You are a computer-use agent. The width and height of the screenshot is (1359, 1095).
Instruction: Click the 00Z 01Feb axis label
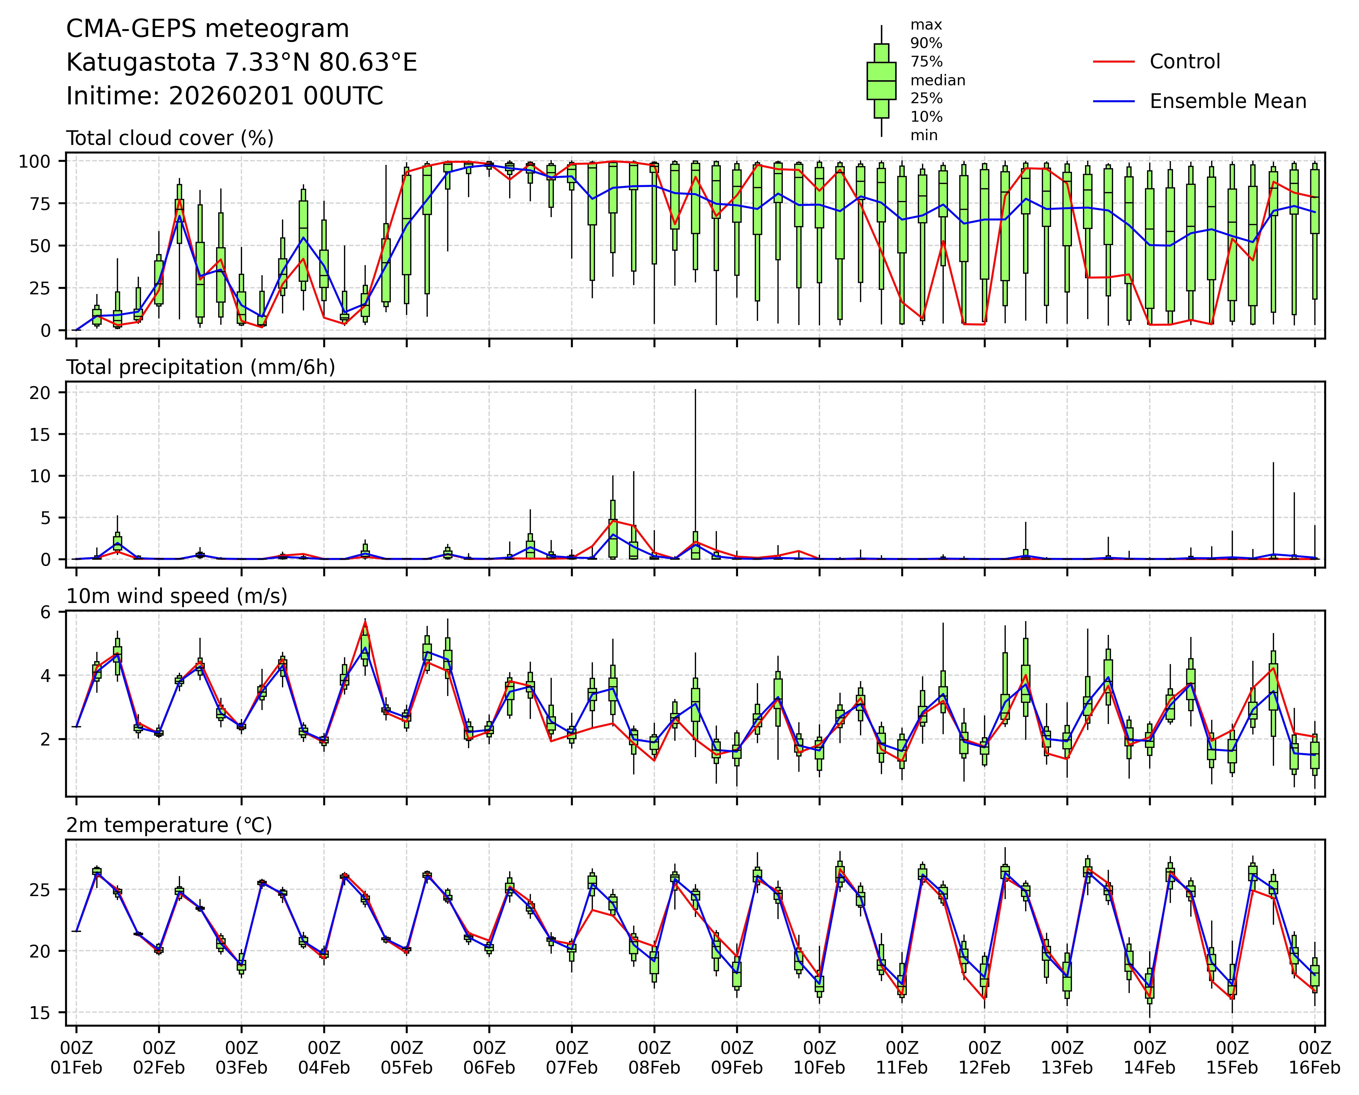pyautogui.click(x=76, y=1058)
